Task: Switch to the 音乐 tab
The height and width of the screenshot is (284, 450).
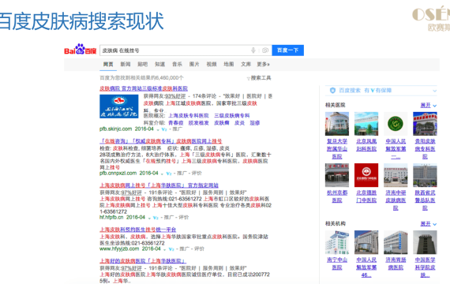Action: (177, 64)
